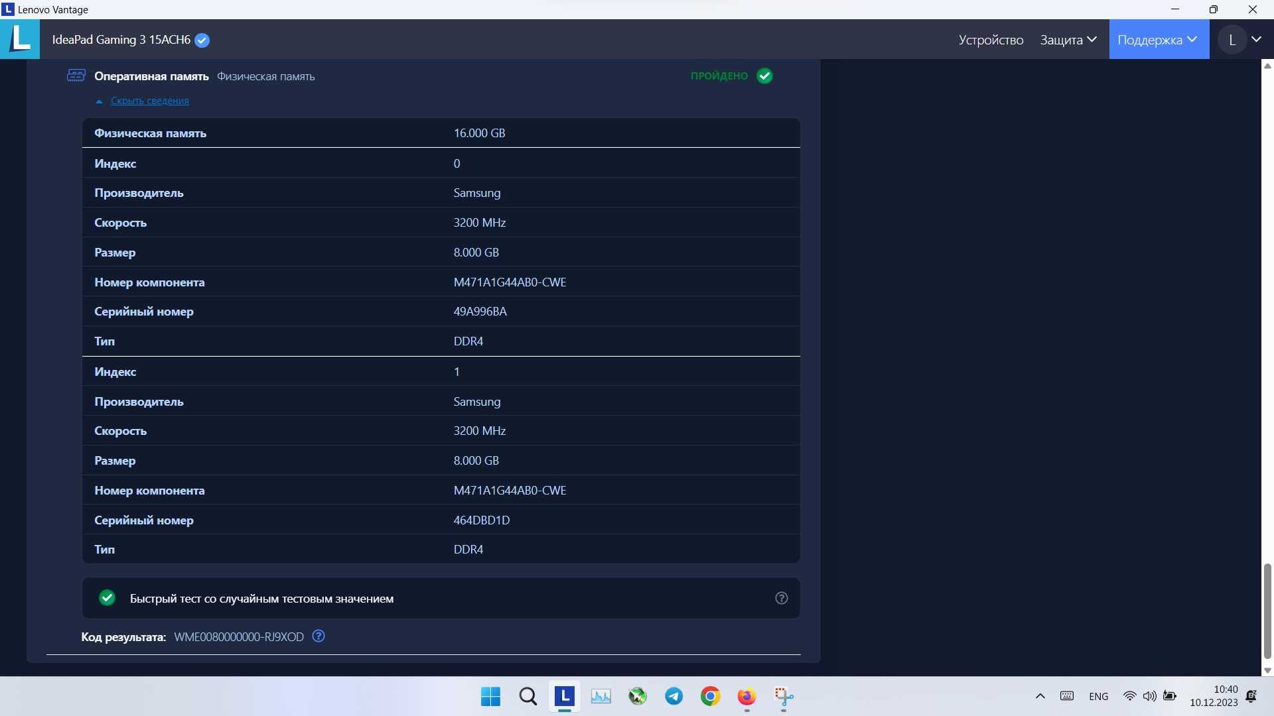The height and width of the screenshot is (716, 1274).
Task: Click the first M471A1G44AB0-CWE part number under index 0
Action: click(510, 282)
